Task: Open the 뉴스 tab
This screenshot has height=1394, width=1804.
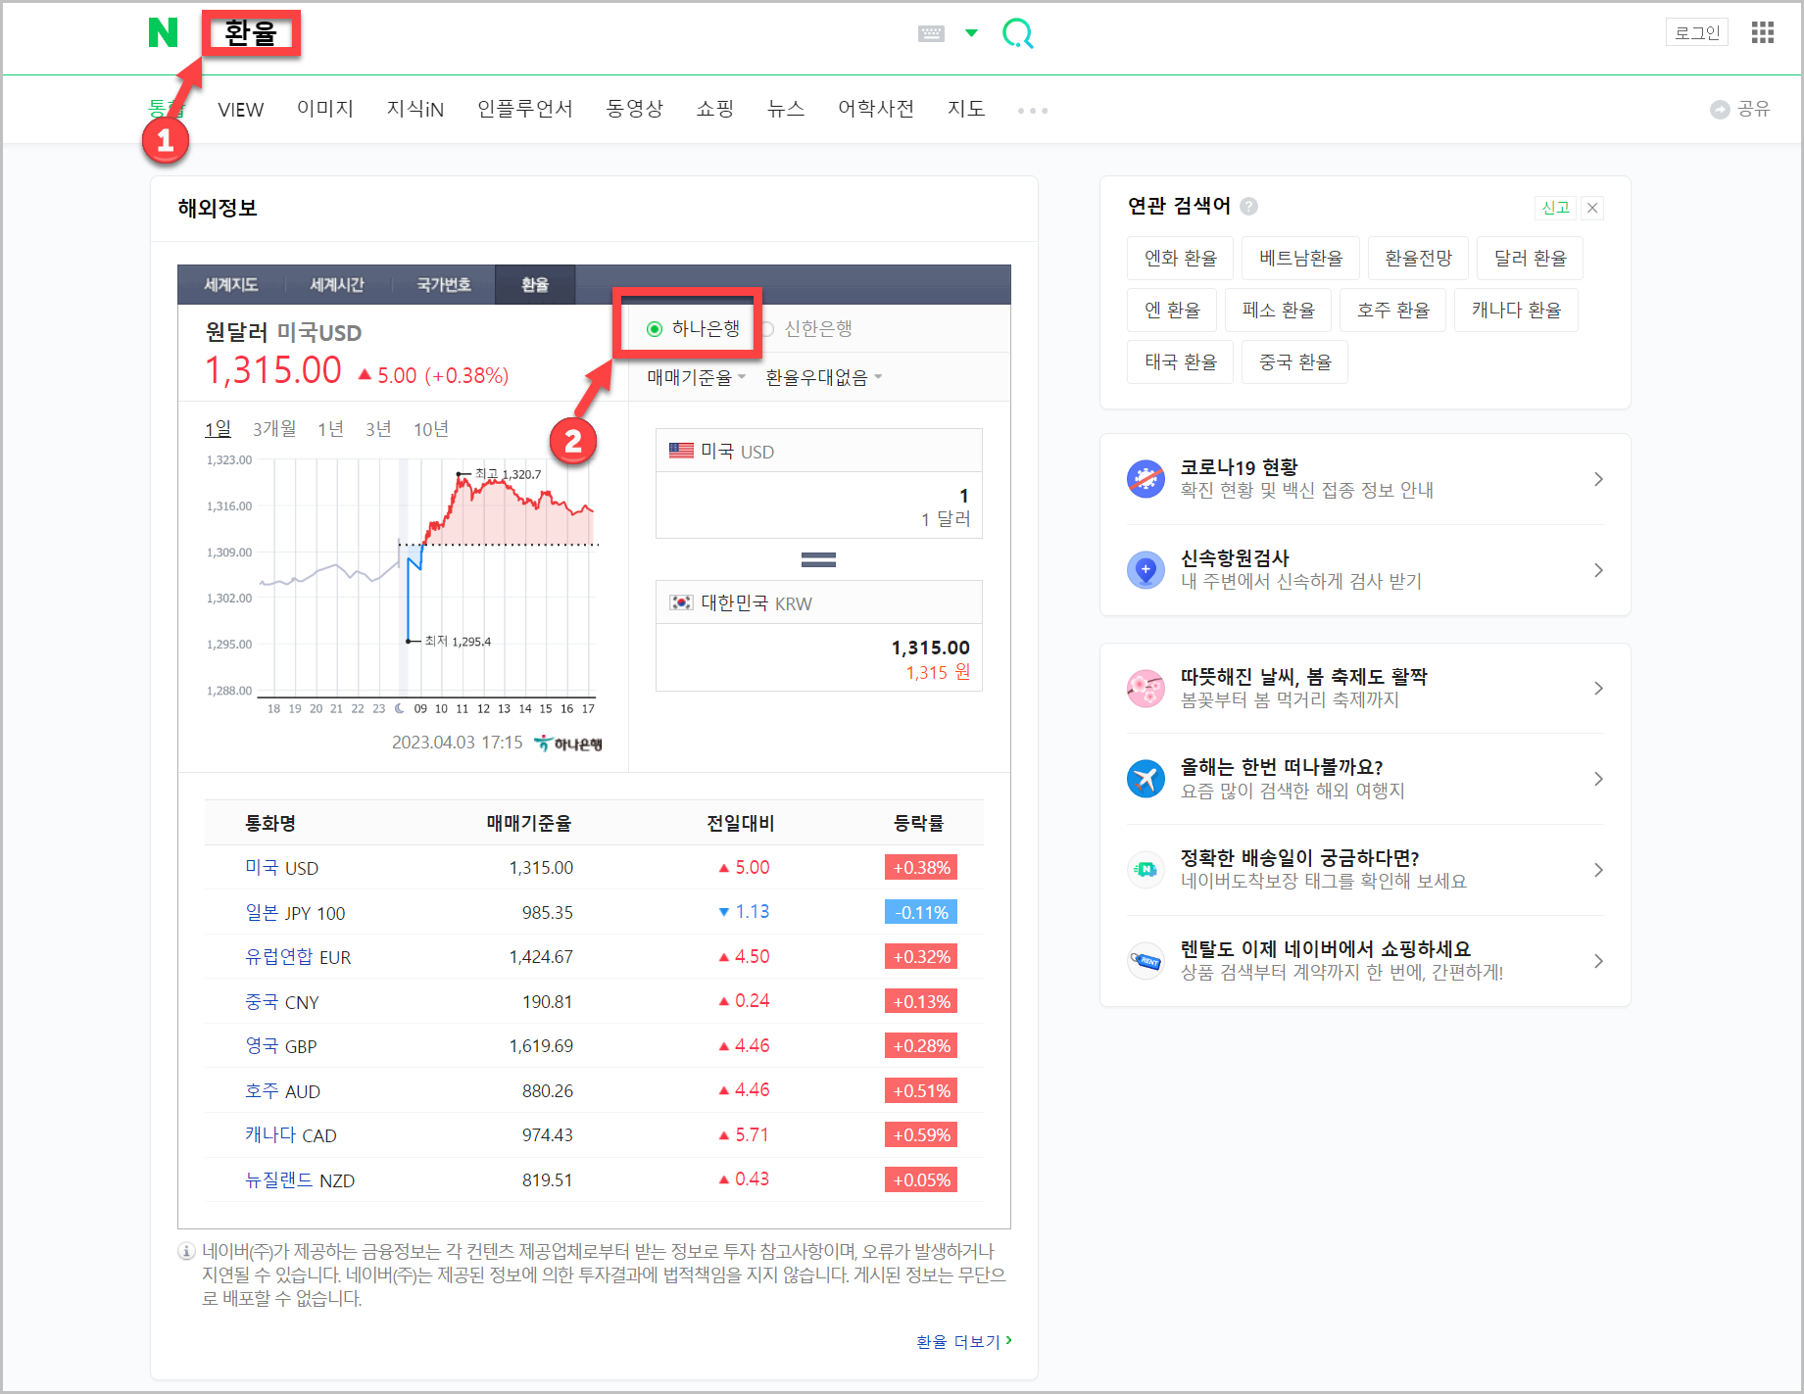Action: 786,109
